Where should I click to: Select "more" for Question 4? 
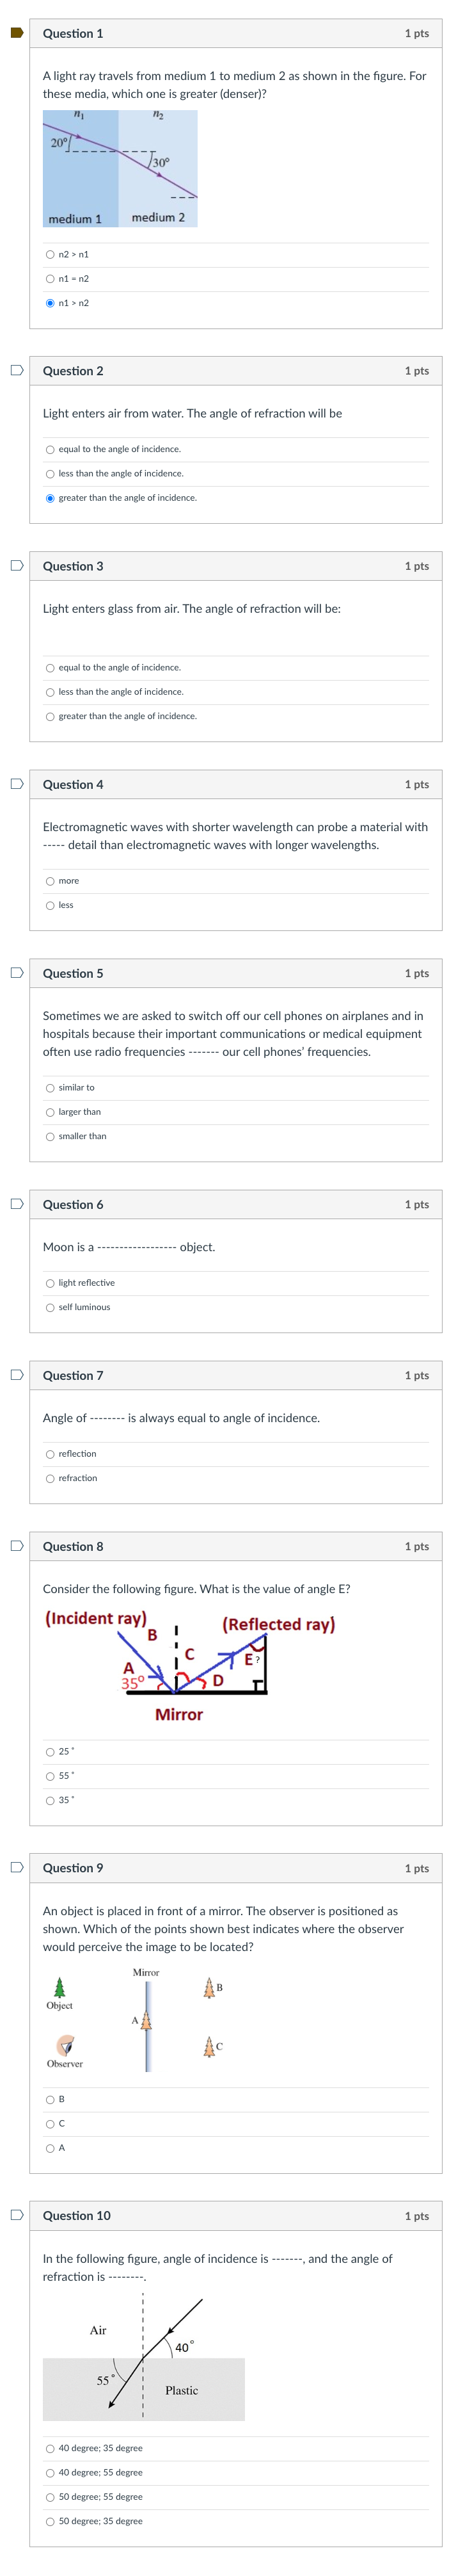[51, 881]
